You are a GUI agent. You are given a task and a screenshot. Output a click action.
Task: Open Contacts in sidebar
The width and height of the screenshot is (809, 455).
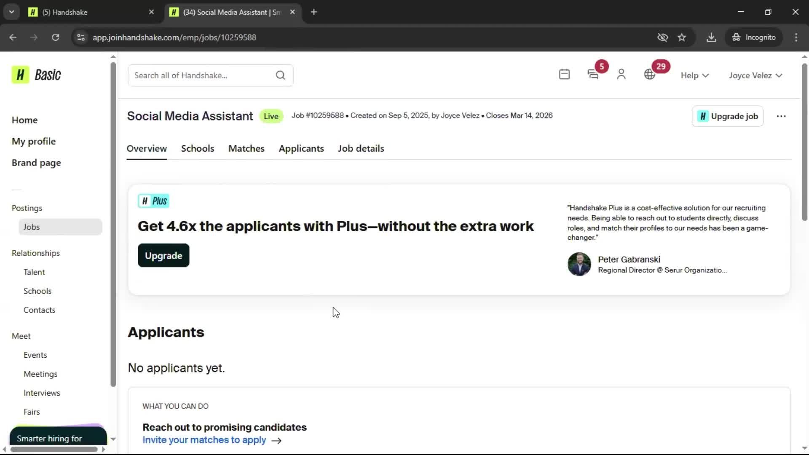pos(39,310)
